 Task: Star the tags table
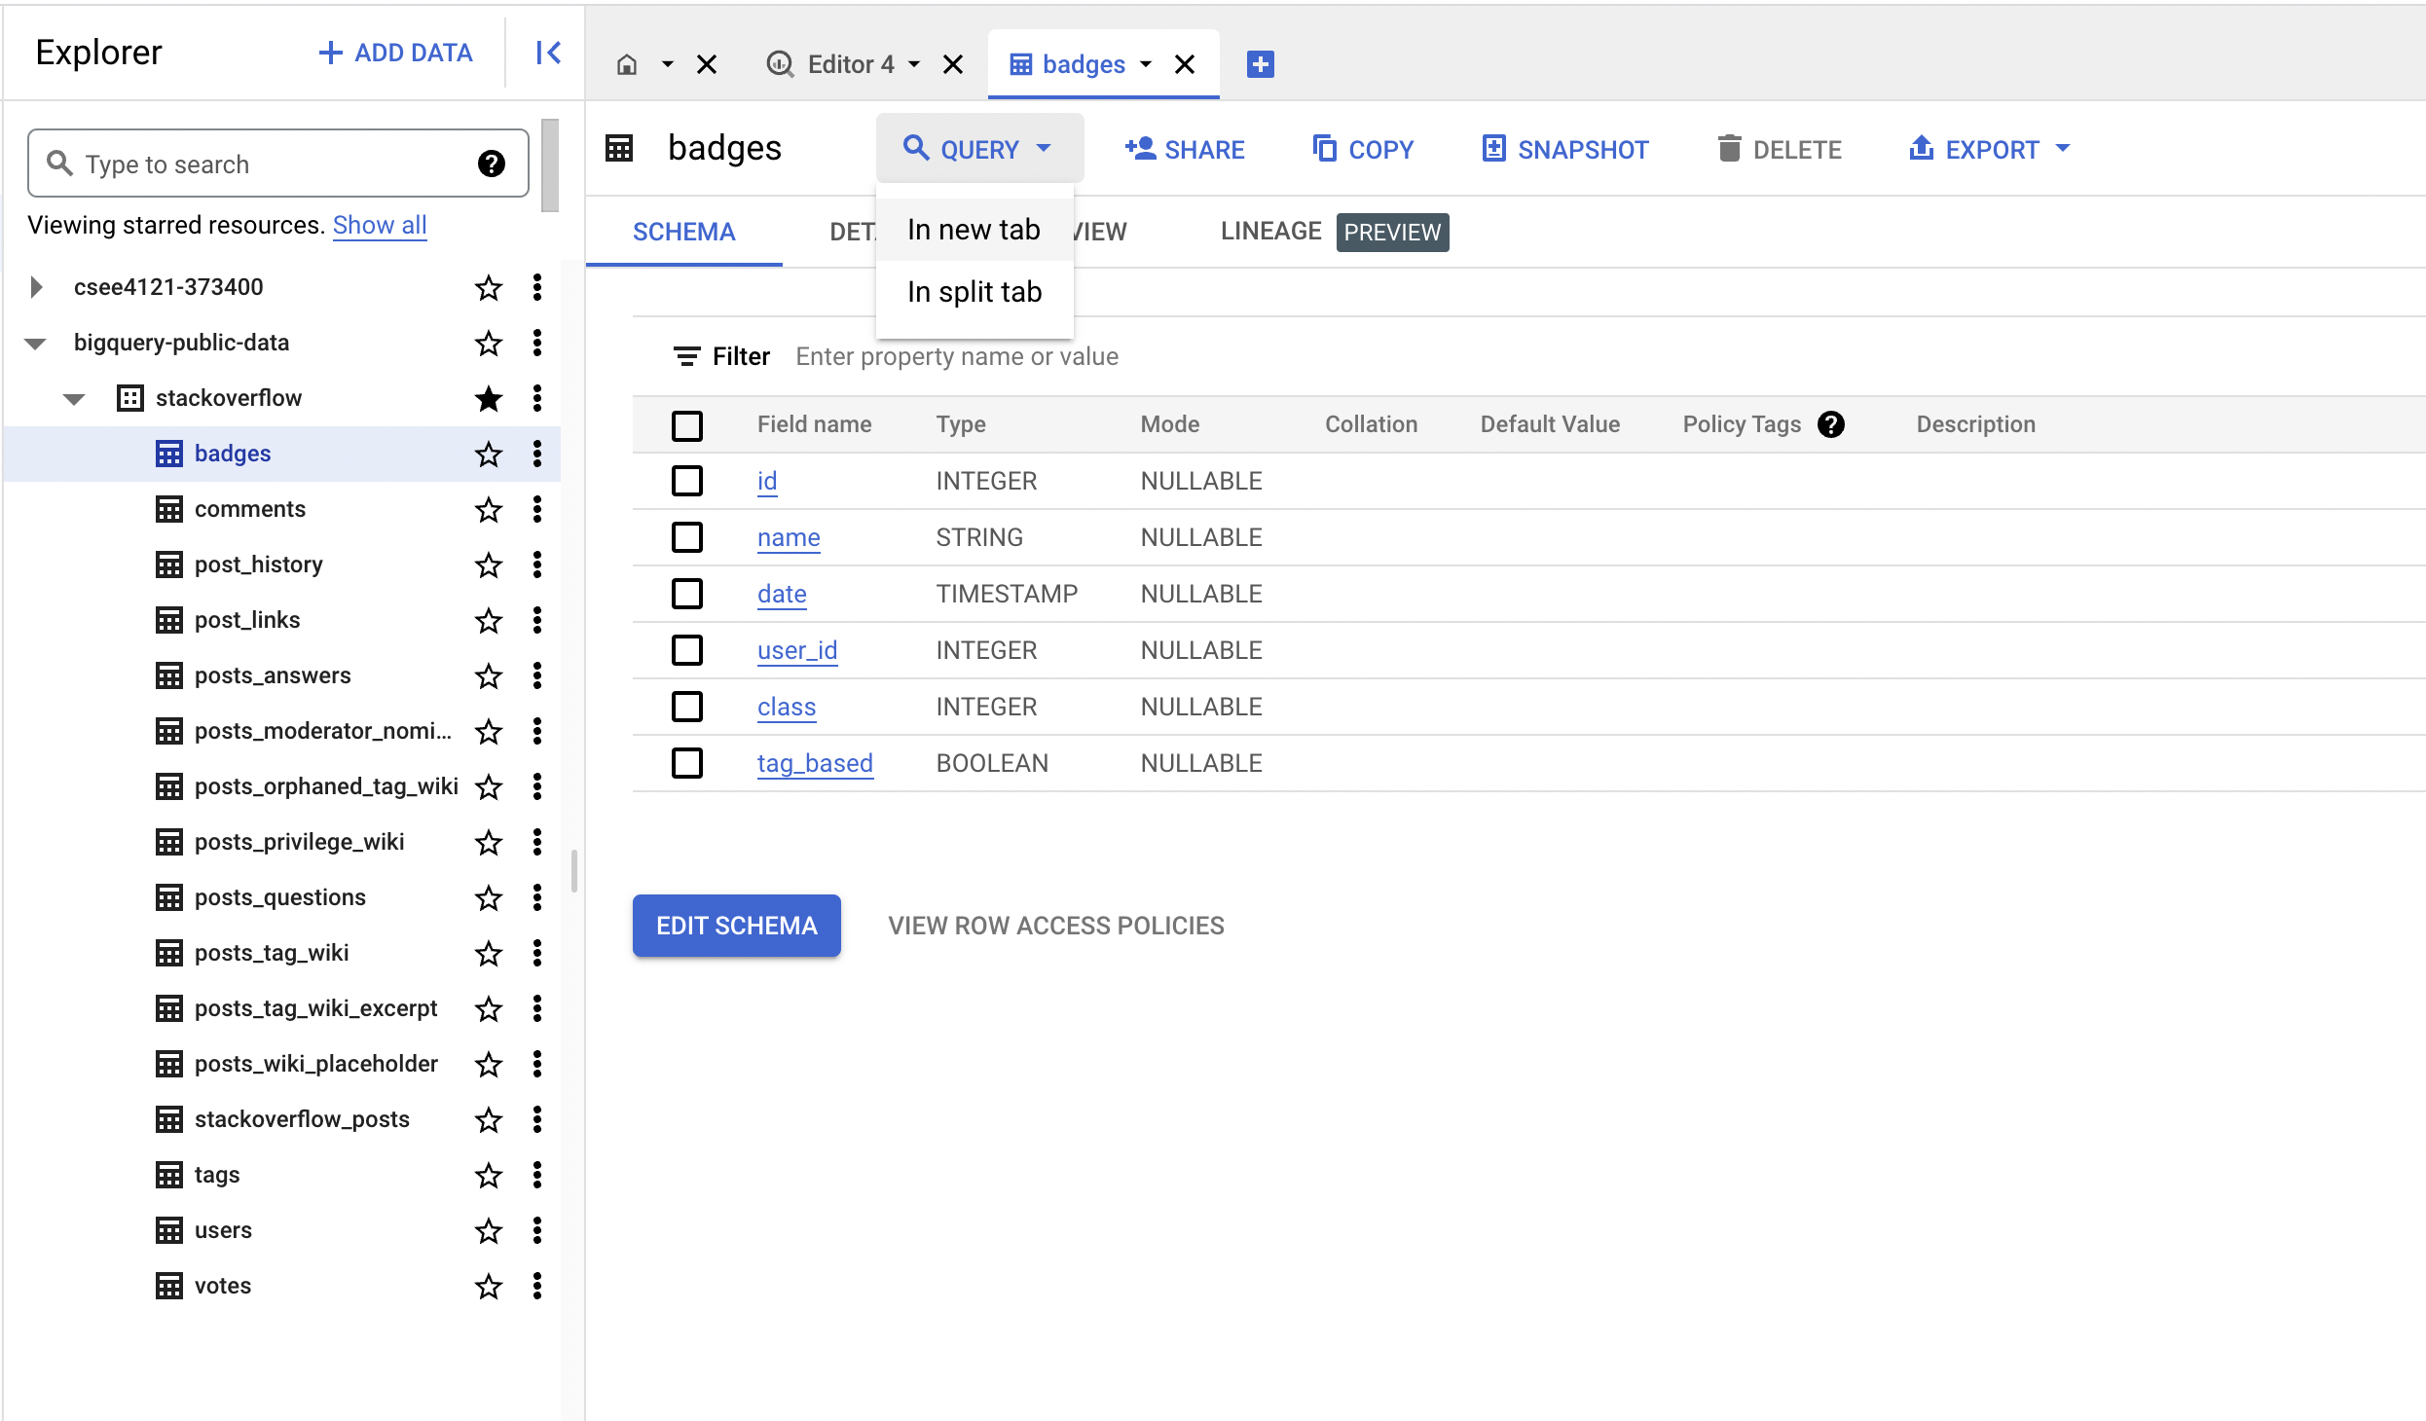click(x=489, y=1175)
